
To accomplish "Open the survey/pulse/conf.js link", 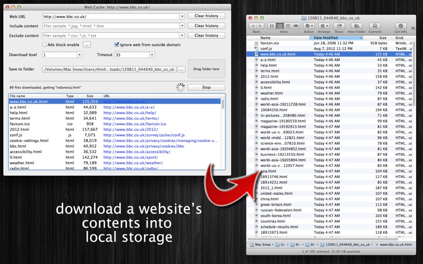I will tap(144, 135).
